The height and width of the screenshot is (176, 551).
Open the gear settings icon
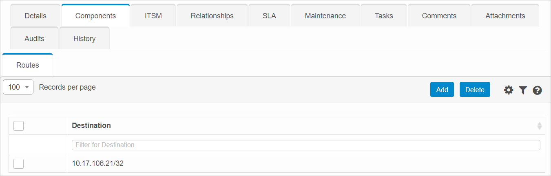[x=508, y=90]
